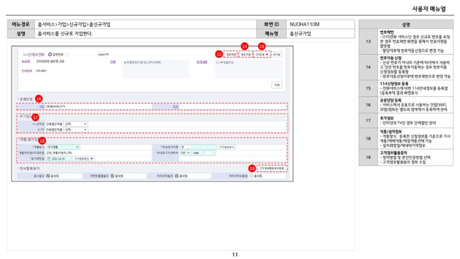The image size is (460, 259).
Task: Click the 번호채번 button
Action: click(231, 54)
